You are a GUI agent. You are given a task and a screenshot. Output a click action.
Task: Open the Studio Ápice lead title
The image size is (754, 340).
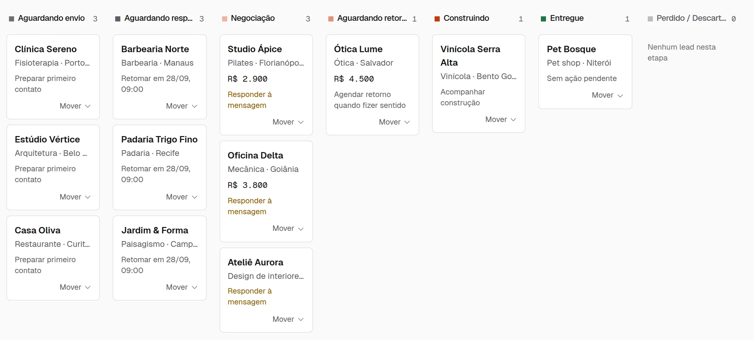(x=255, y=49)
